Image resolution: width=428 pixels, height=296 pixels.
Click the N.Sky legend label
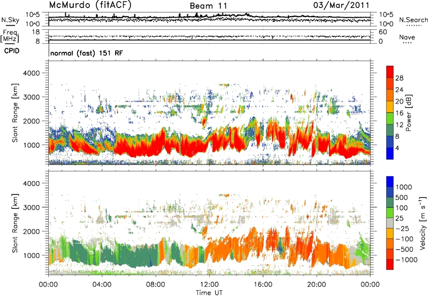10,20
